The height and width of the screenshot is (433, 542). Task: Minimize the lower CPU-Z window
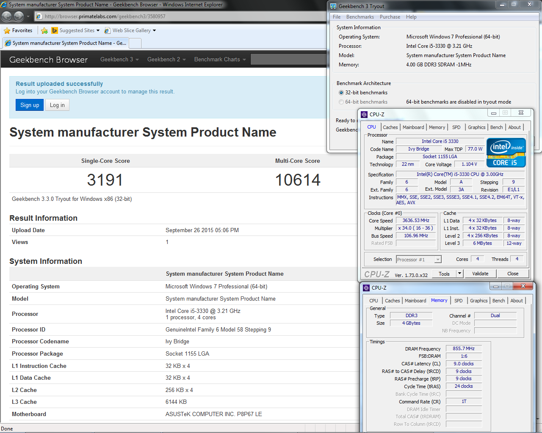(x=496, y=286)
